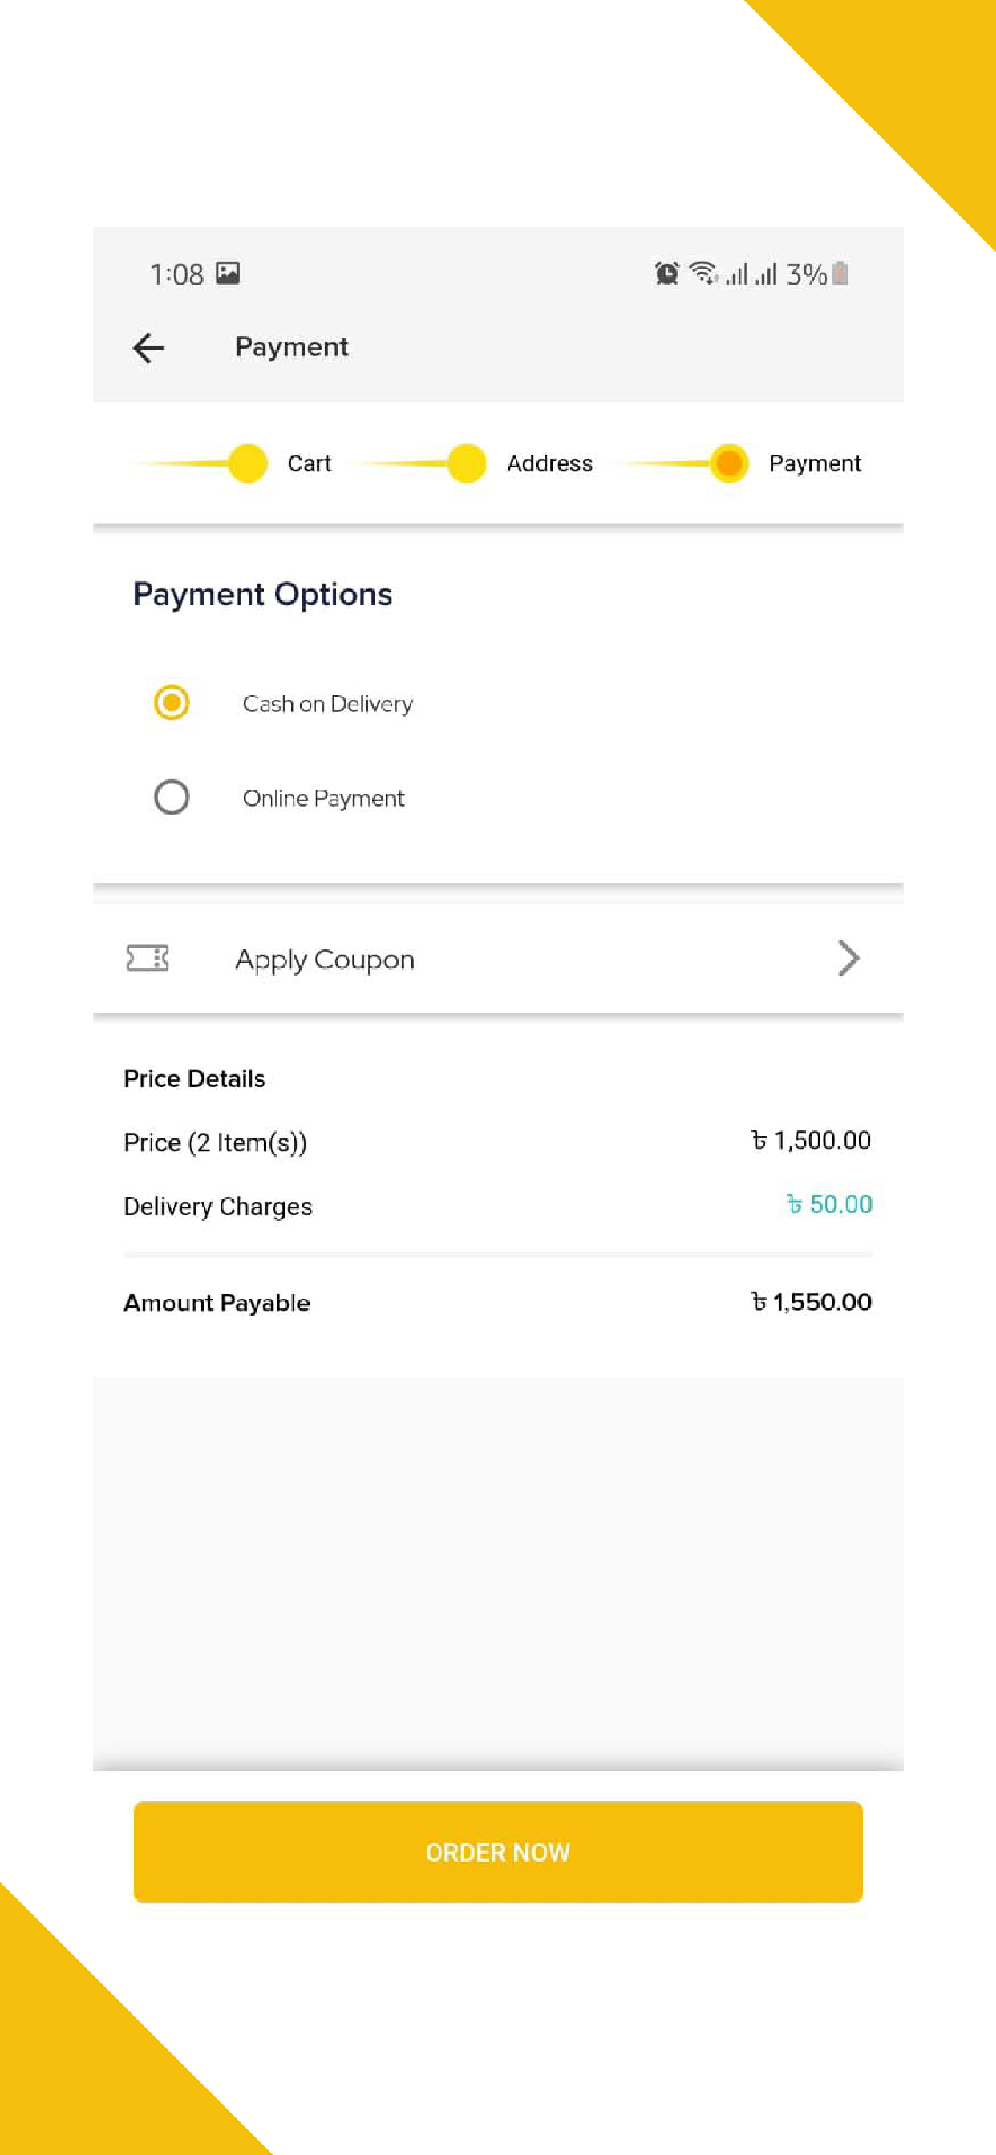Choose the Online Payment label
This screenshot has height=2155, width=996.
point(323,798)
